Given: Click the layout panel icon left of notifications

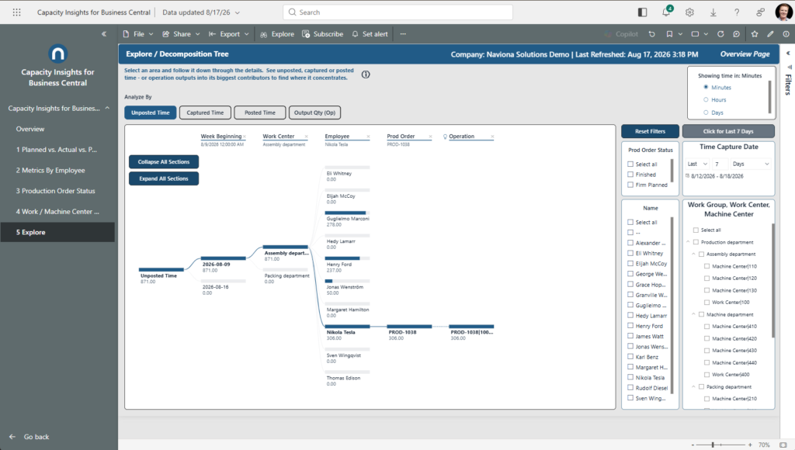Looking at the screenshot, I should 642,12.
